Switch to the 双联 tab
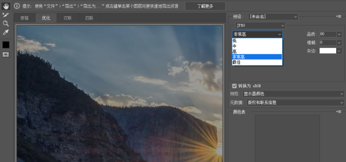The width and height of the screenshot is (346, 162). point(67,18)
